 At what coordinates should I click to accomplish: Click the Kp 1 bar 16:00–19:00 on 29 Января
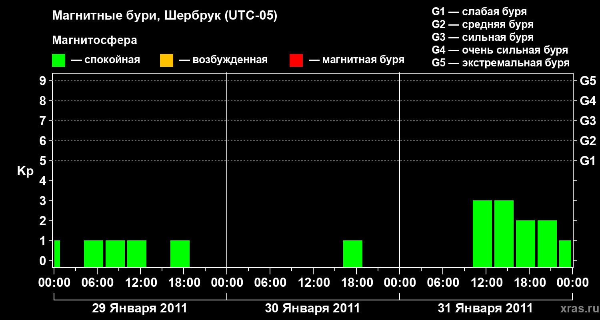point(180,254)
